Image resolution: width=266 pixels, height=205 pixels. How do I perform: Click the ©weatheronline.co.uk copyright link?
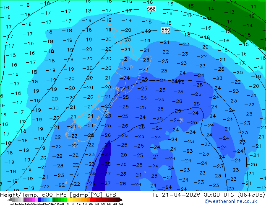(230, 201)
